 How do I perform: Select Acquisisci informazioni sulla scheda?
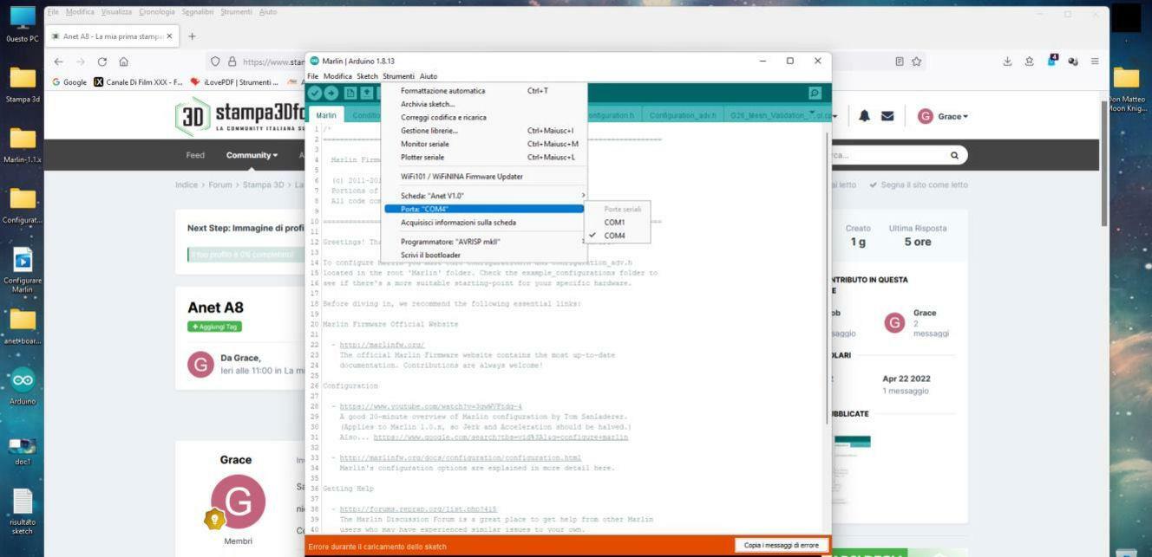484,223
